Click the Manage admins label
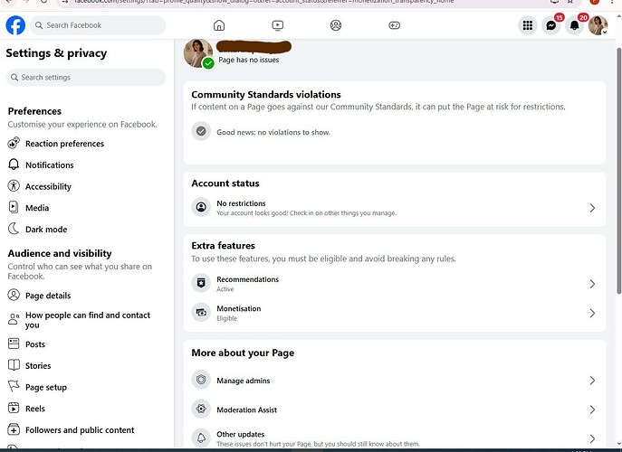Viewport: 622px width, 452px height. point(244,381)
